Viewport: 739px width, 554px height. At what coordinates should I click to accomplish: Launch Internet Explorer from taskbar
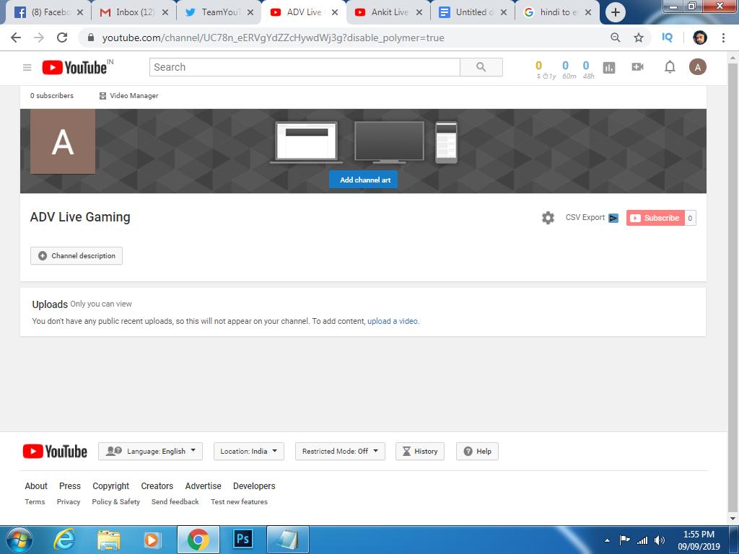[64, 540]
